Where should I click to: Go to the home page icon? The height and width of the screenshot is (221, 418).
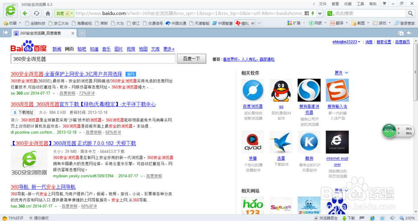[48, 13]
